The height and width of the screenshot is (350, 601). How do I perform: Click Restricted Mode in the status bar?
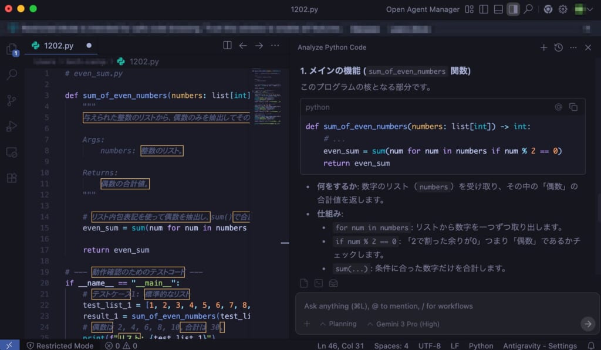pyautogui.click(x=60, y=345)
